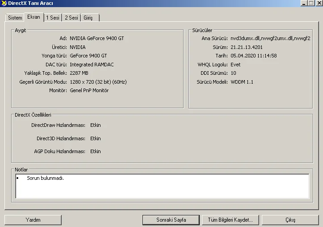
Task: Click the Üretici value 'NVIDIA'
Action: coord(78,47)
